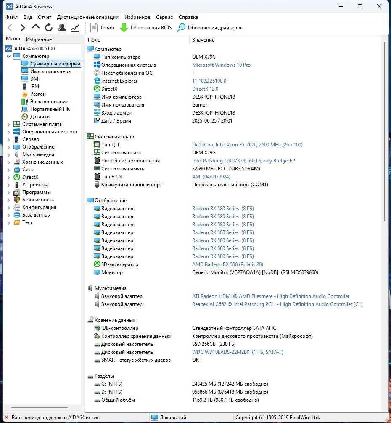This screenshot has height=423, width=391.
Task: Click the Системная плата motherboard icon in tree
Action: pyautogui.click(x=17, y=124)
